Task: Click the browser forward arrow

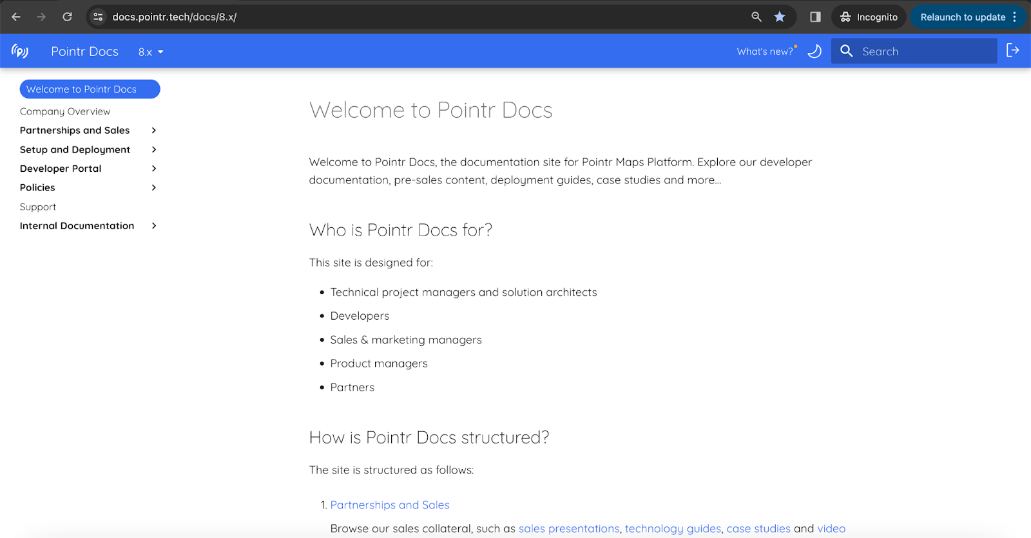Action: point(41,17)
